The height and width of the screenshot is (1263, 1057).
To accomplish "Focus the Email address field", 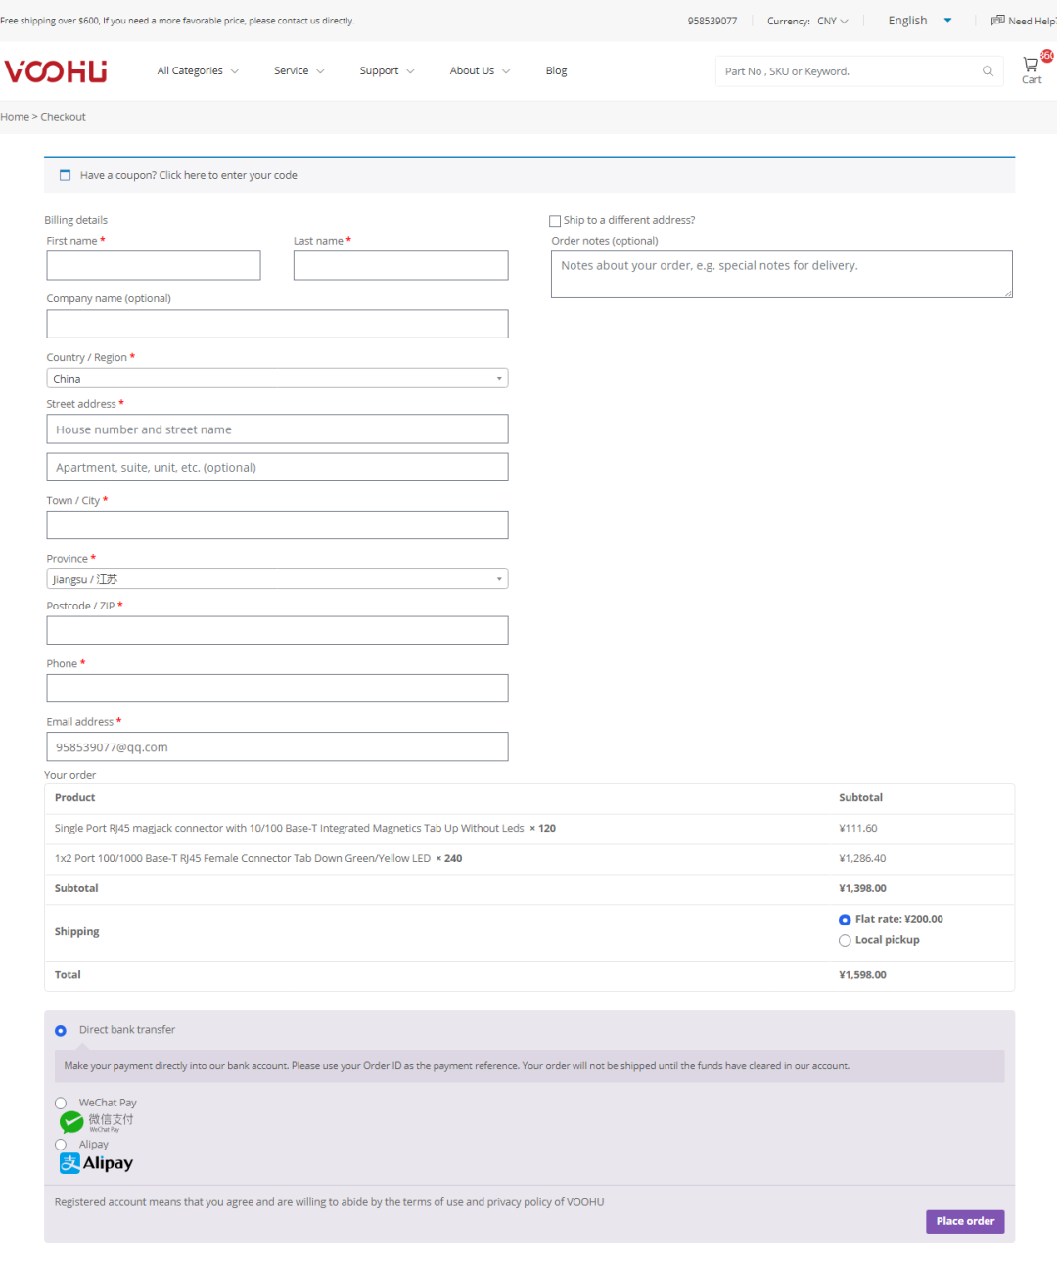I will coord(277,747).
